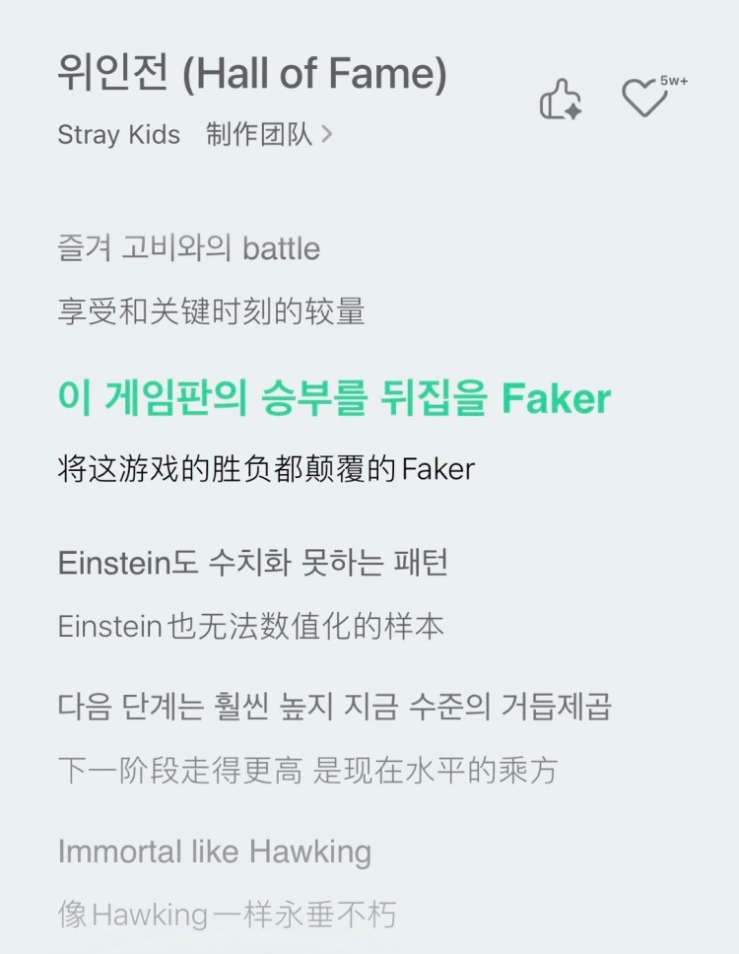Screen dimensions: 739x954
Task: Tap the highlighted green lyric ending in Faker
Action: click(334, 398)
